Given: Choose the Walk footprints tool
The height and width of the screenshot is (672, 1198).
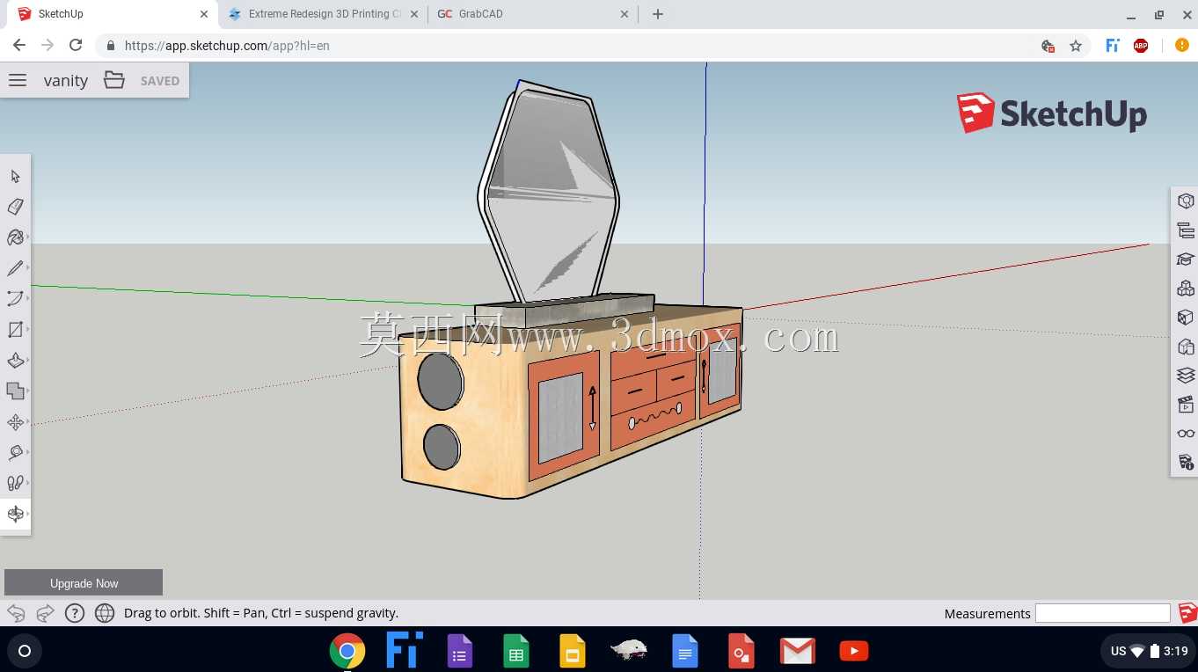Looking at the screenshot, I should 15,483.
